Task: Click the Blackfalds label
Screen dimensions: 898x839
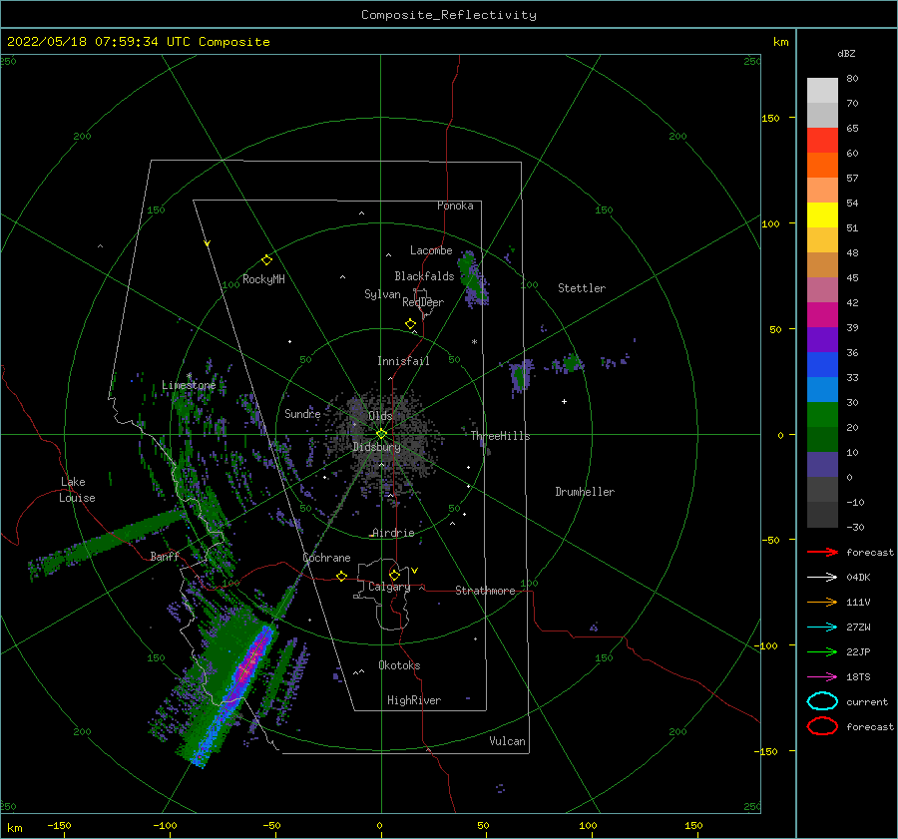Action: coord(424,276)
